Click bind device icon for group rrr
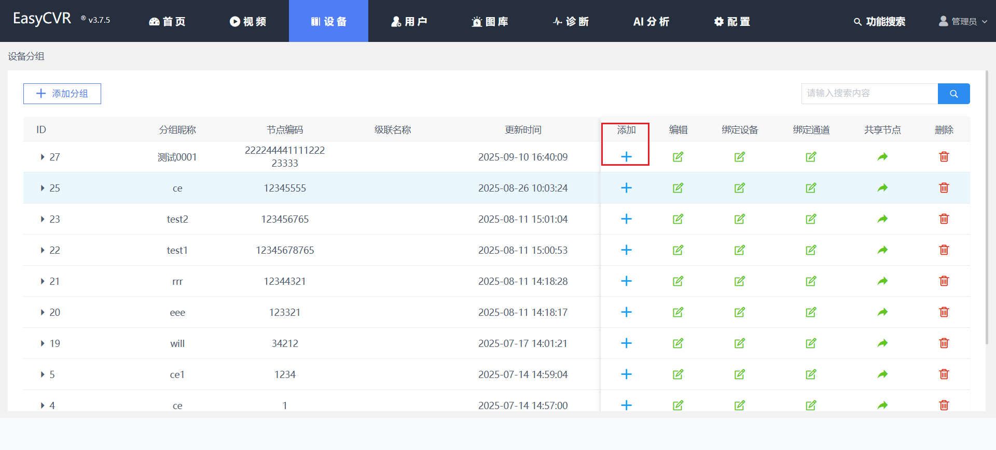This screenshot has height=450, width=996. [739, 281]
